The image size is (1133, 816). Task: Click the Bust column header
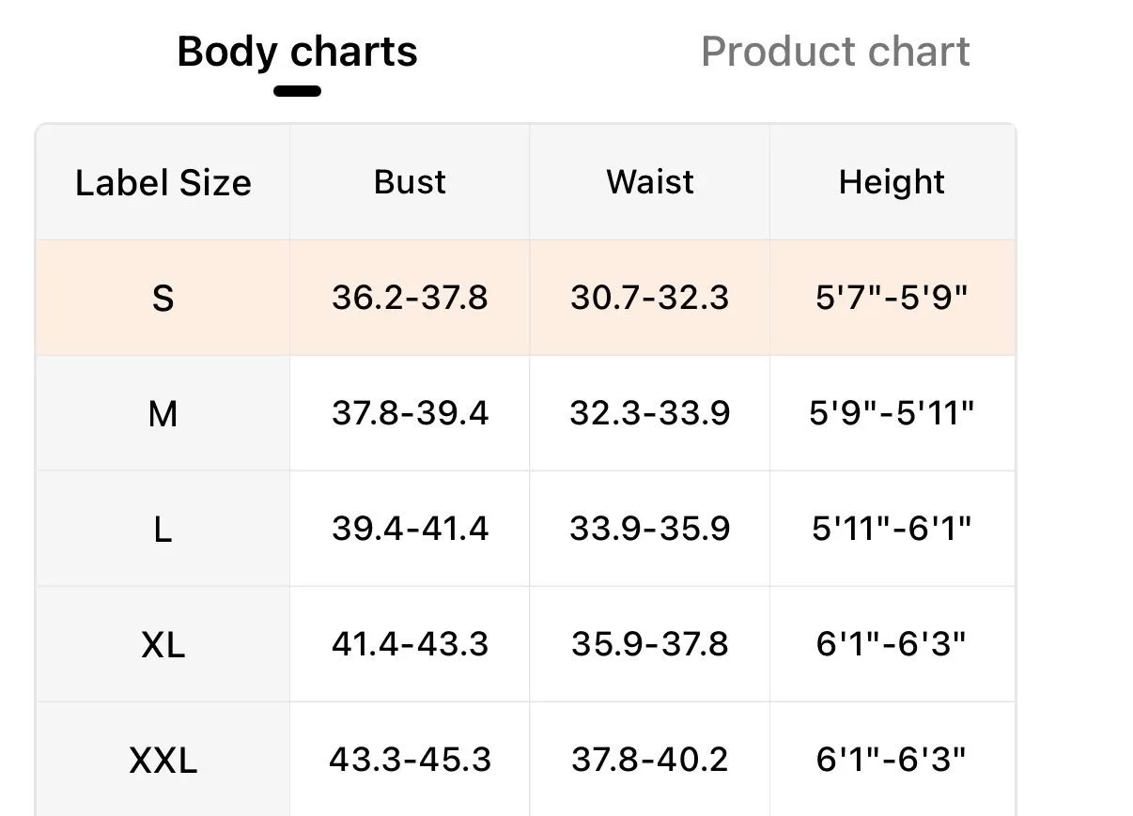click(410, 181)
